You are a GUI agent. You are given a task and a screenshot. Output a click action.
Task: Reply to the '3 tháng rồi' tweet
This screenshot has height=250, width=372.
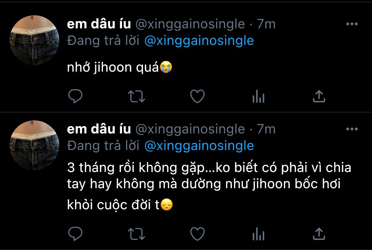tap(75, 234)
